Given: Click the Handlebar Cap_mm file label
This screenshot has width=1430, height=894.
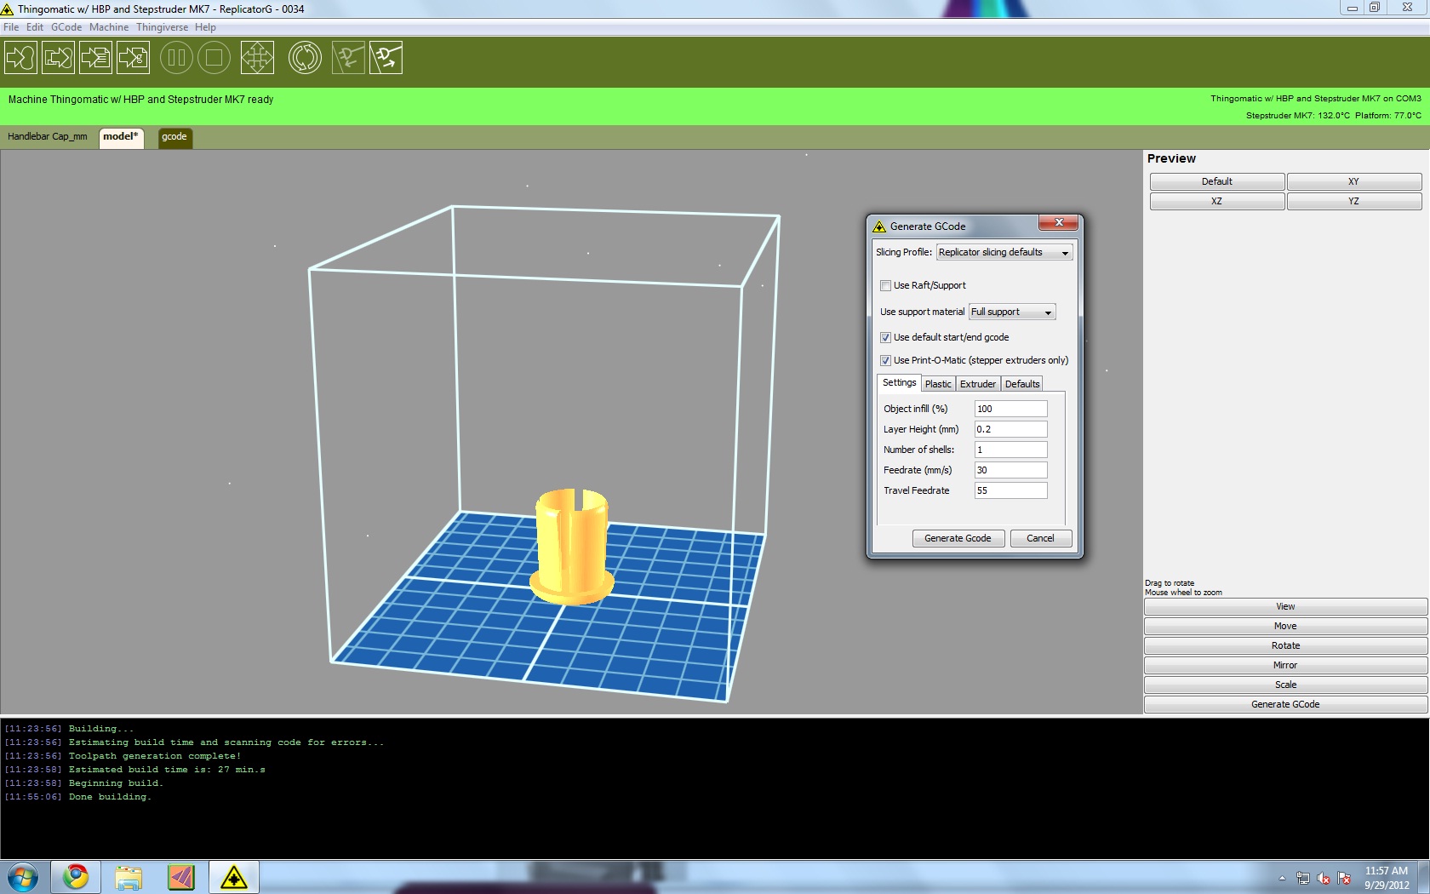Looking at the screenshot, I should click(48, 137).
